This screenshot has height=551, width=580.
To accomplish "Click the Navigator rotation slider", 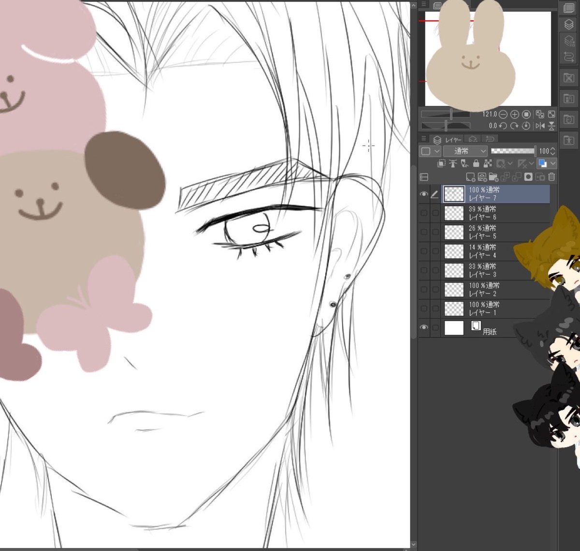I will pyautogui.click(x=445, y=126).
